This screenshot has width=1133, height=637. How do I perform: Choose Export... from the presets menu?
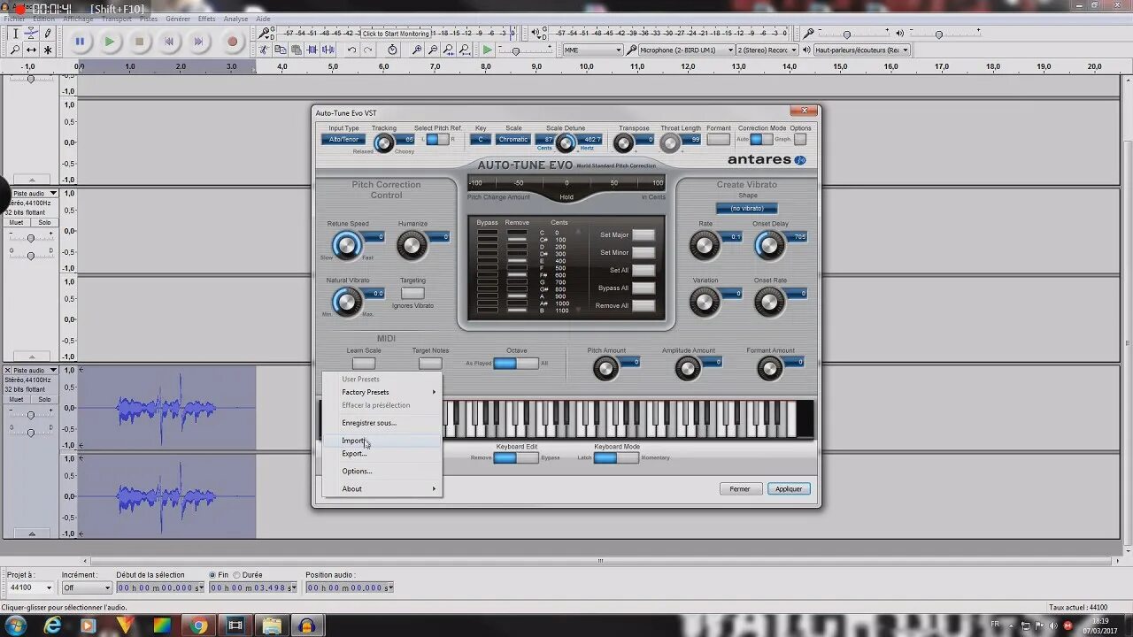pyautogui.click(x=382, y=453)
